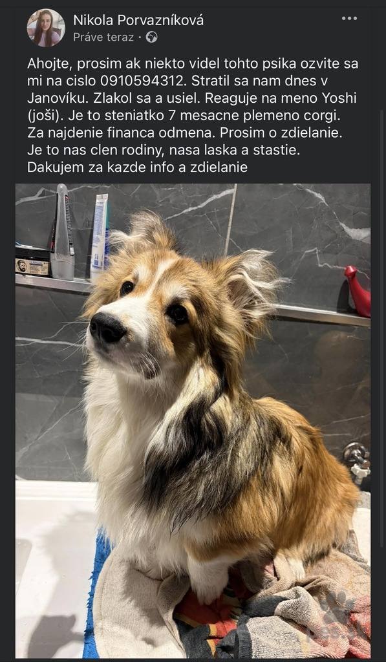Click the "(joši)" pronunciation text
The height and width of the screenshot is (662, 386).
45,116
